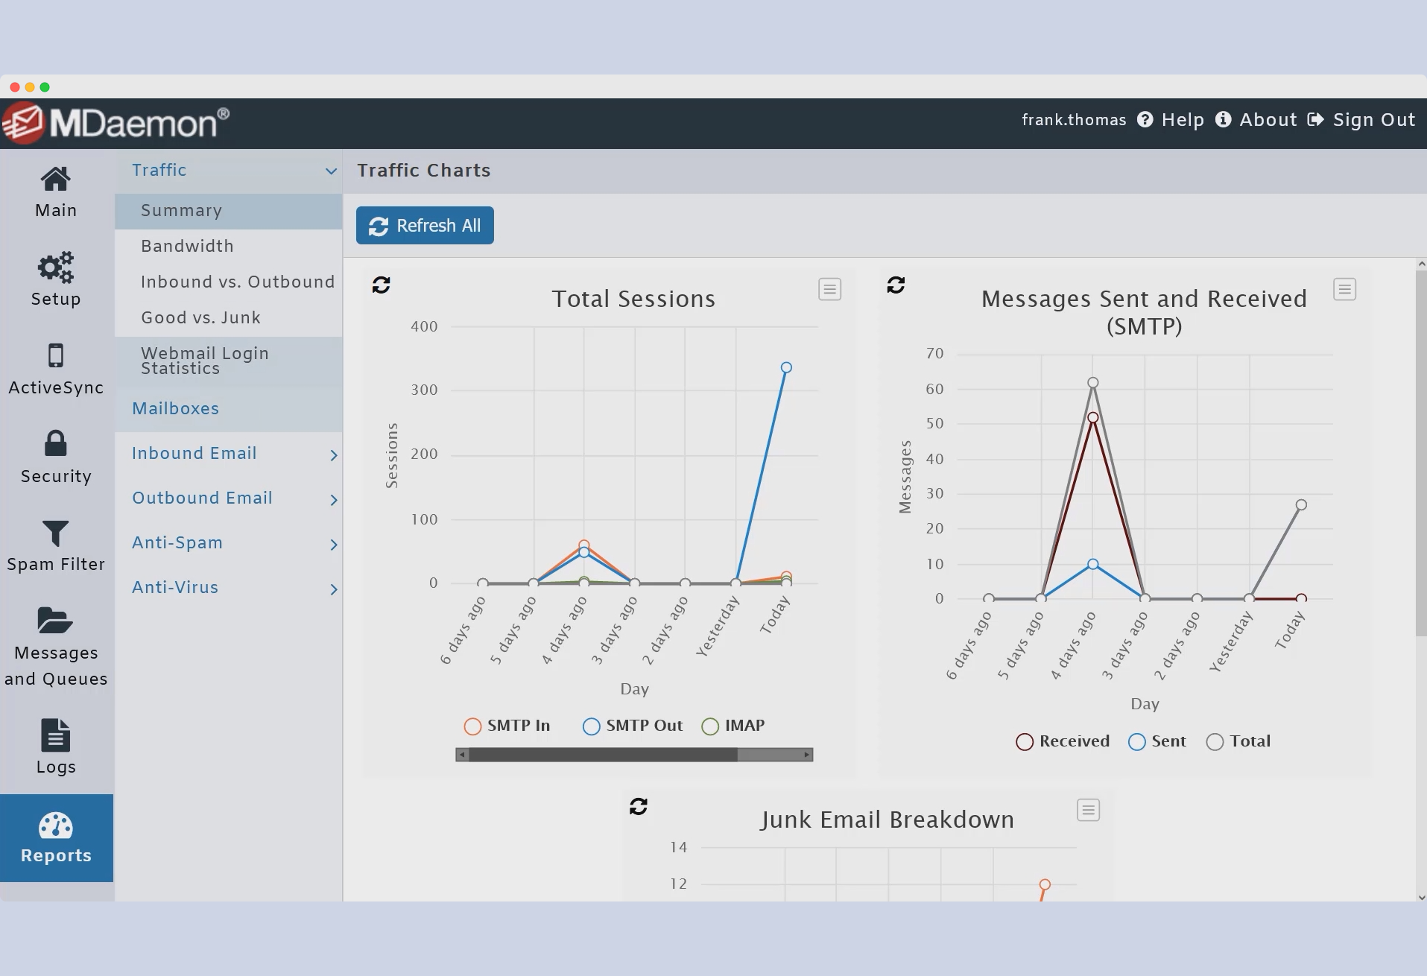
Task: Open Inbound vs. Outbound report
Action: 229,282
